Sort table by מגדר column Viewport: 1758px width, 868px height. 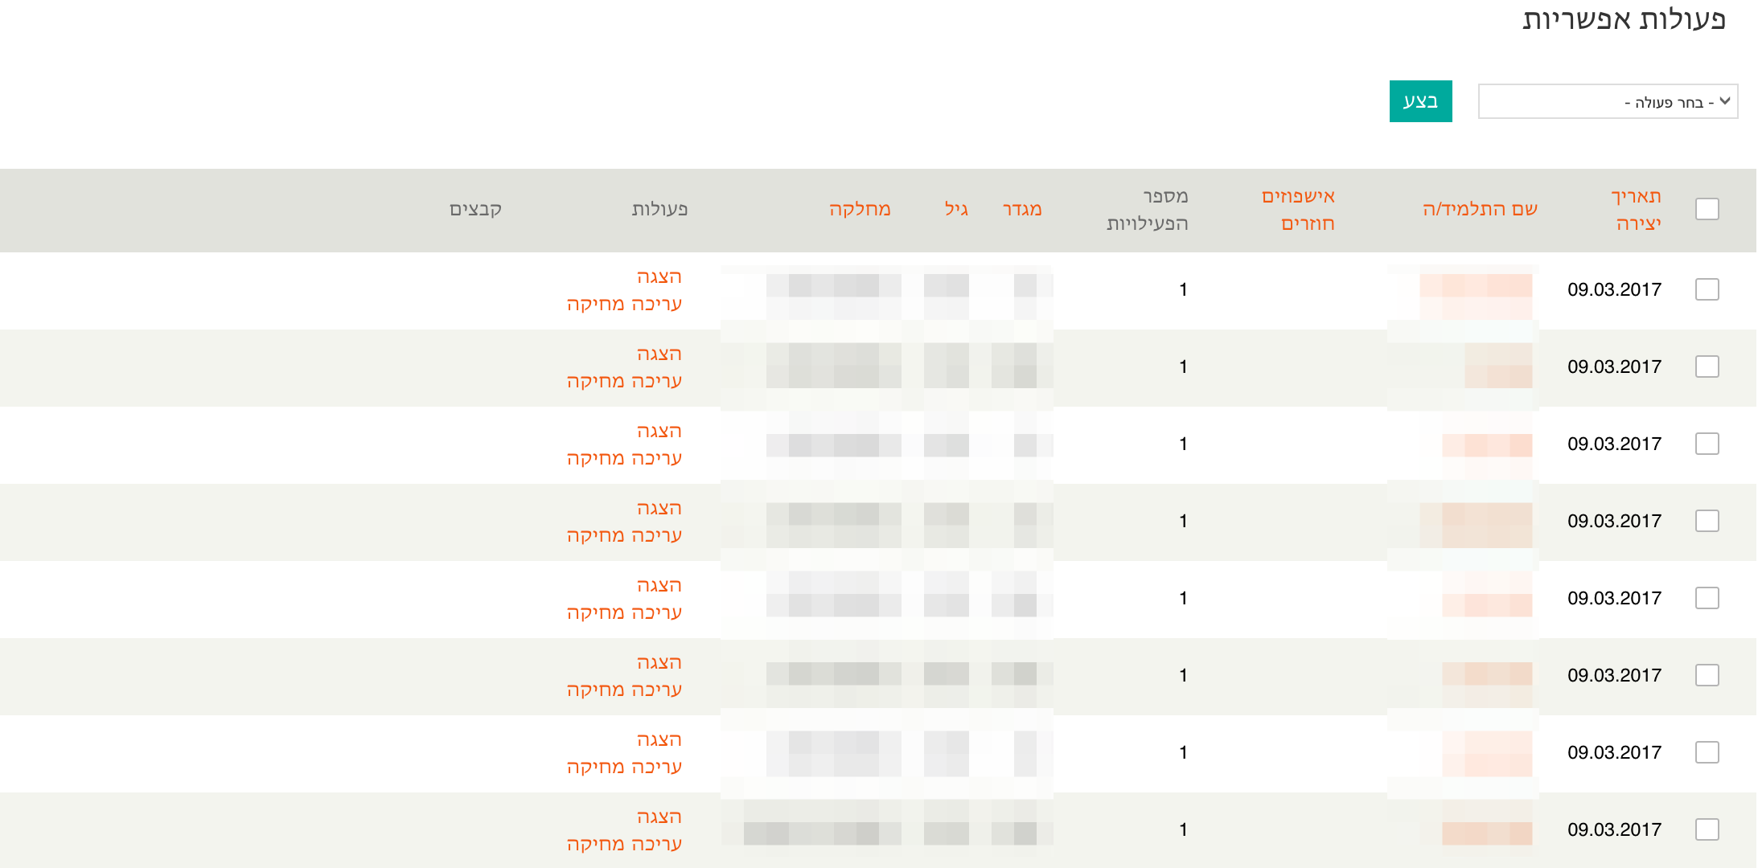point(1022,209)
